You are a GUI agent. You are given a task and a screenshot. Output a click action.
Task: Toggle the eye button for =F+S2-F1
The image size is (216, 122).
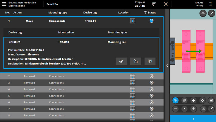click(121, 61)
